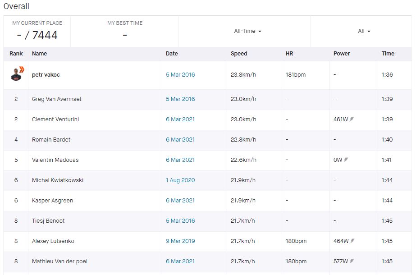
Task: Click the name Romain Bardet
Action: (51, 140)
